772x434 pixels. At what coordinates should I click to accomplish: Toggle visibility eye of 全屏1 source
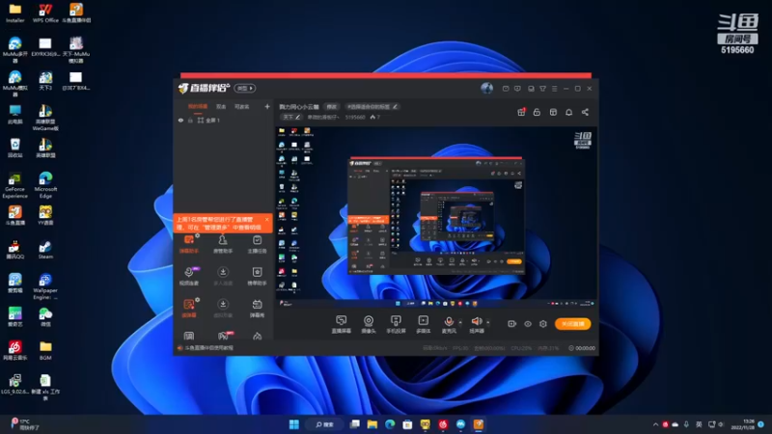pos(180,120)
